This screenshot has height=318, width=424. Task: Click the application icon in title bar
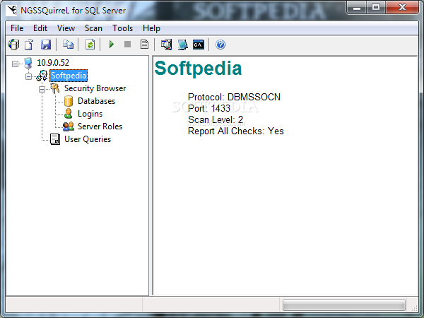tap(12, 11)
